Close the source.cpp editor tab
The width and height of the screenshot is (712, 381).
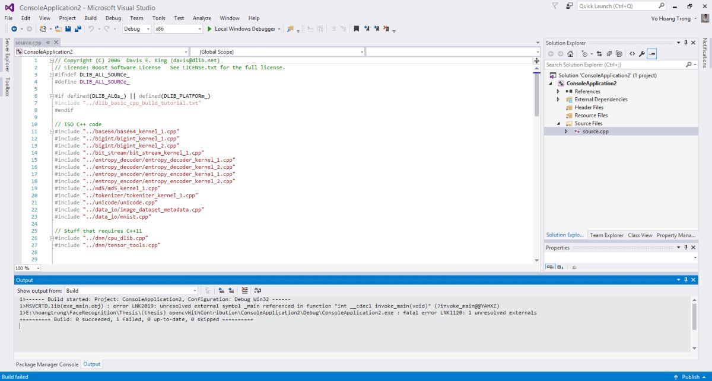pyautogui.click(x=56, y=43)
